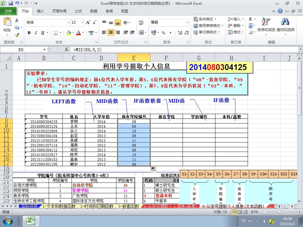Open the font color dropdown arrow
The height and width of the screenshot is (227, 303).
[83, 33]
